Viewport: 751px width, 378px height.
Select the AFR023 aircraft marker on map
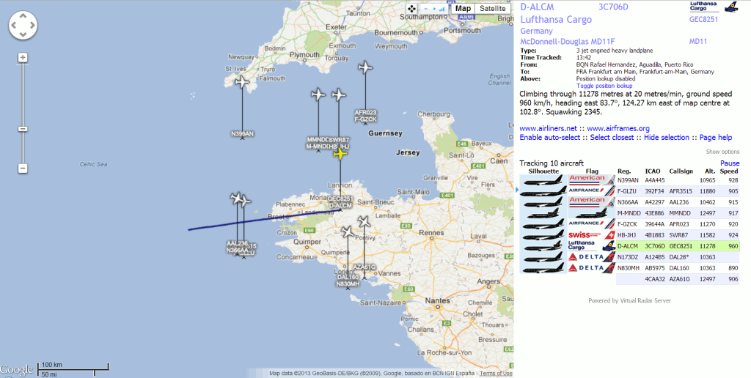pos(365,67)
